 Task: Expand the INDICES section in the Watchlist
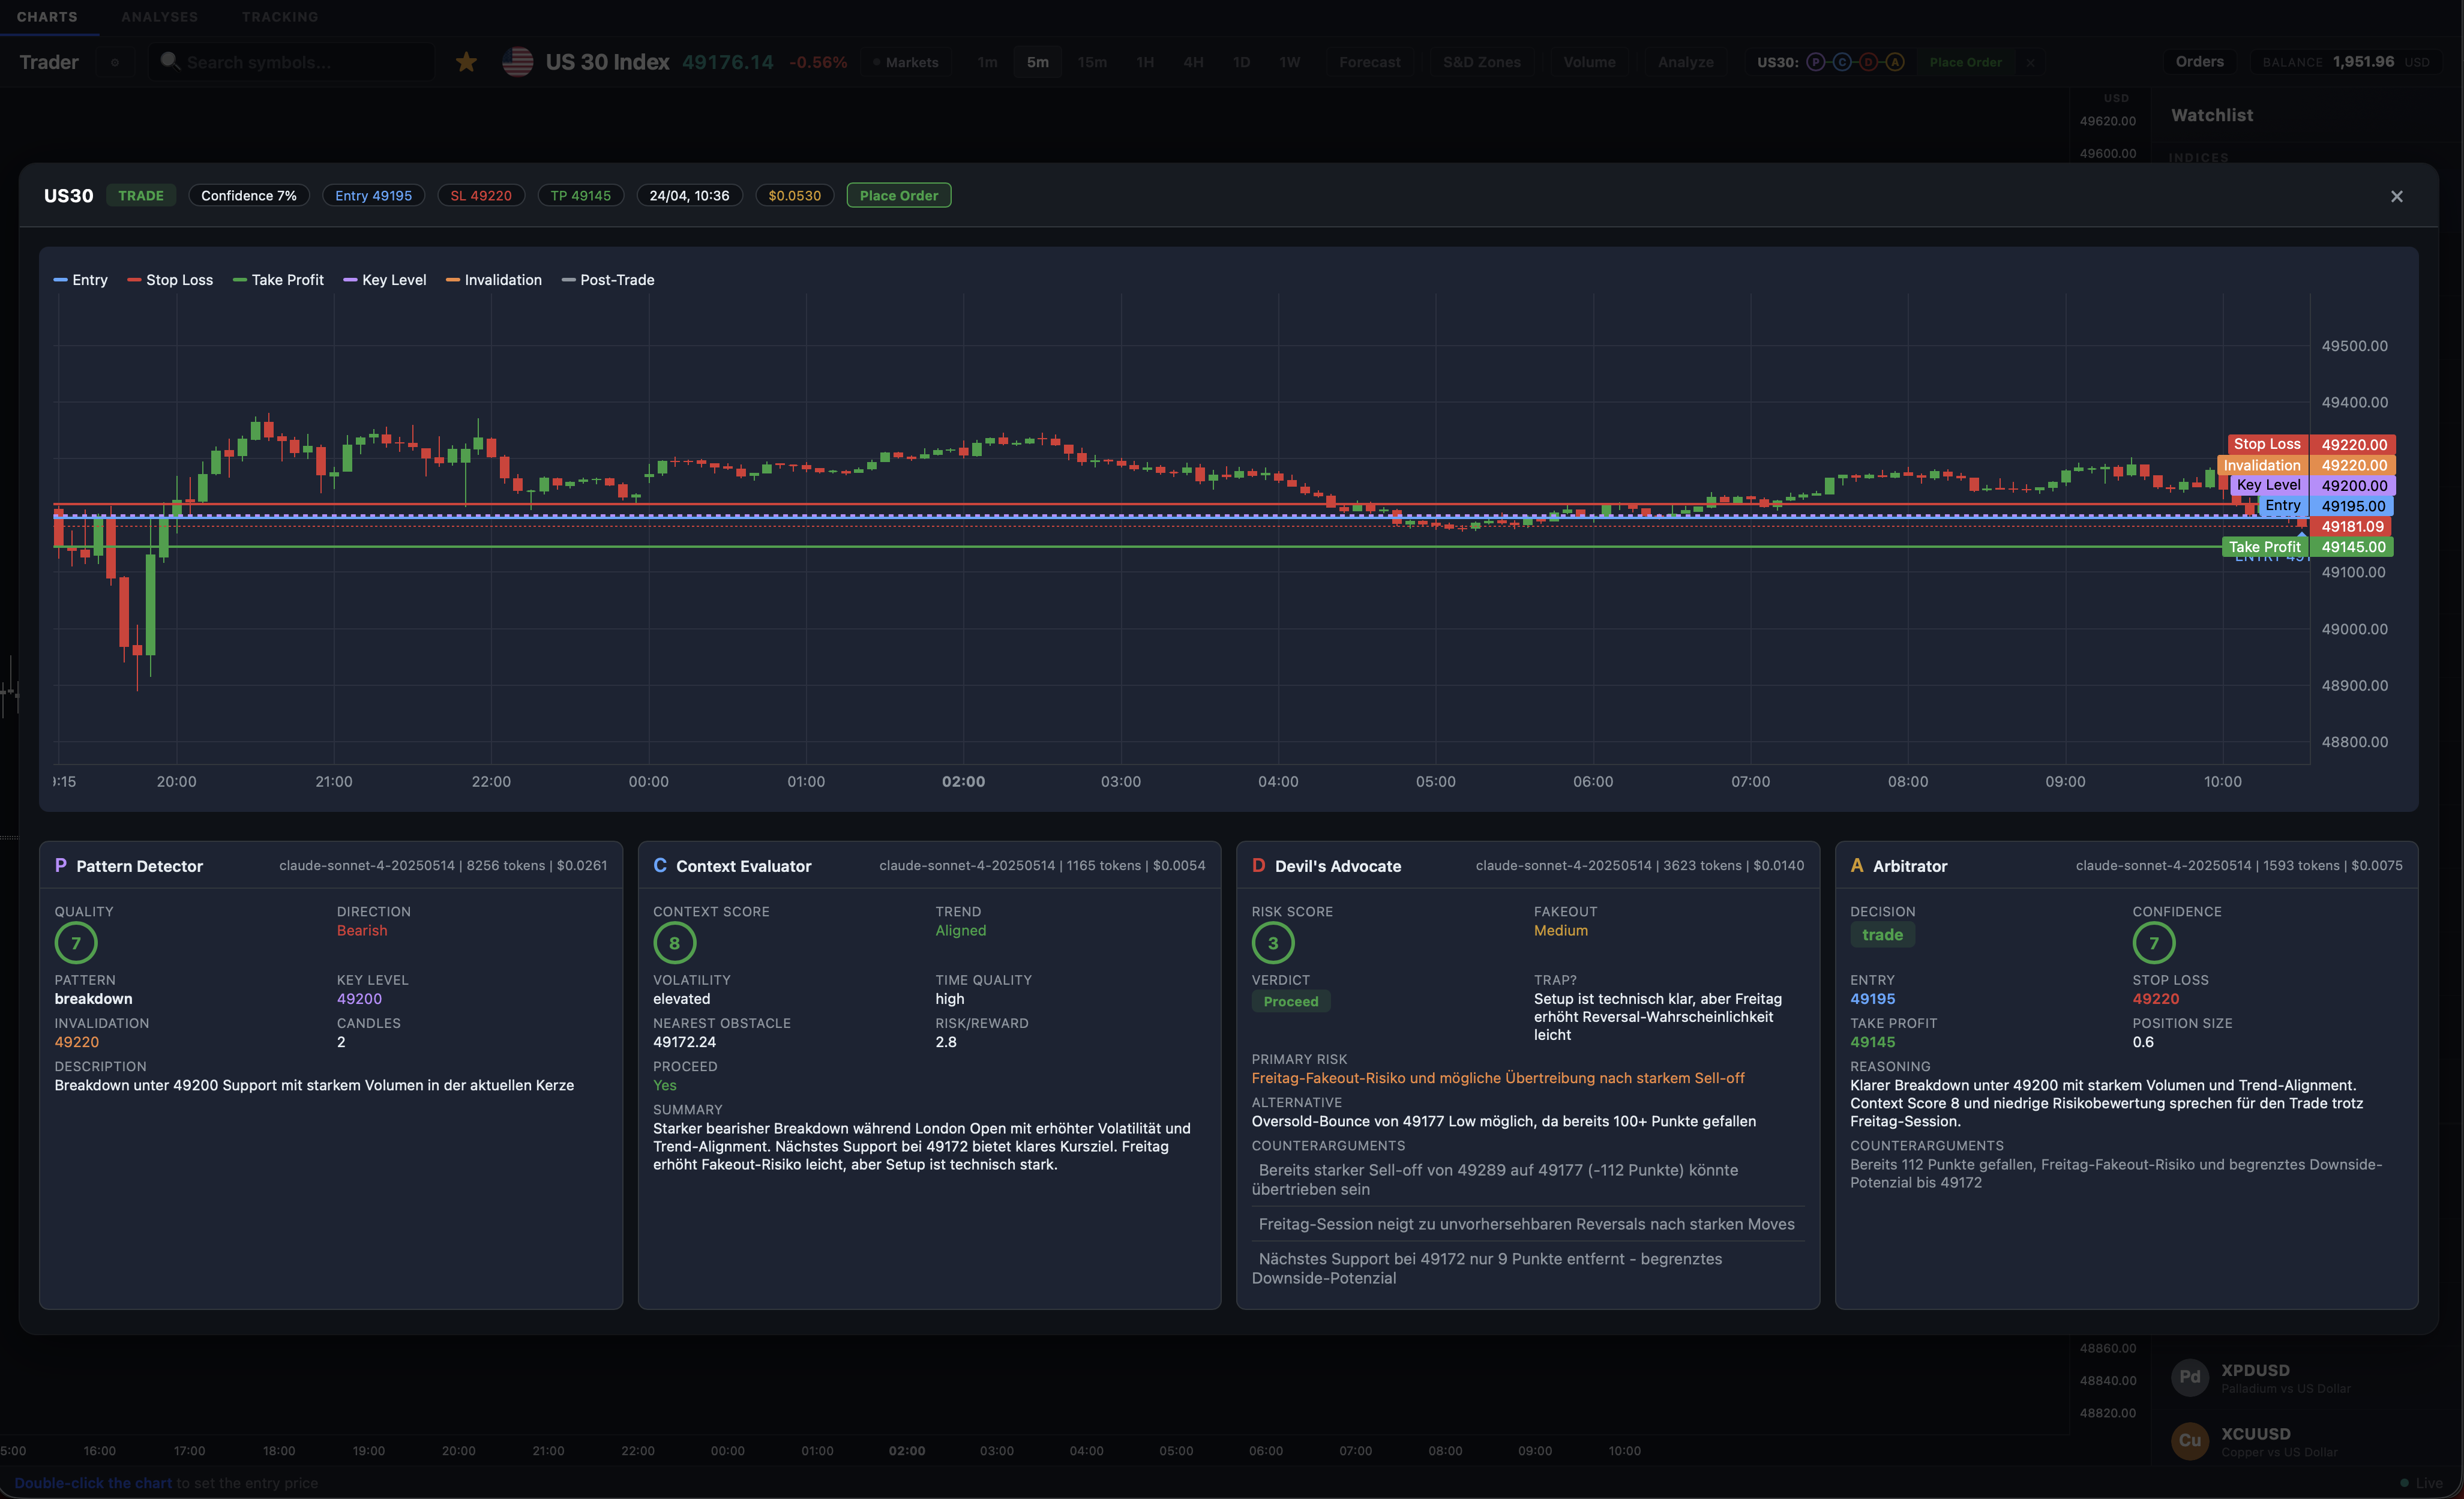[2199, 157]
